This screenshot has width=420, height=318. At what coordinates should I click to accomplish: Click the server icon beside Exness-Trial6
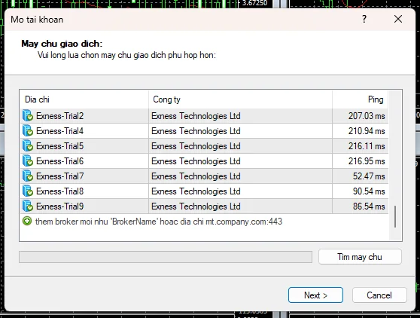tap(28, 161)
